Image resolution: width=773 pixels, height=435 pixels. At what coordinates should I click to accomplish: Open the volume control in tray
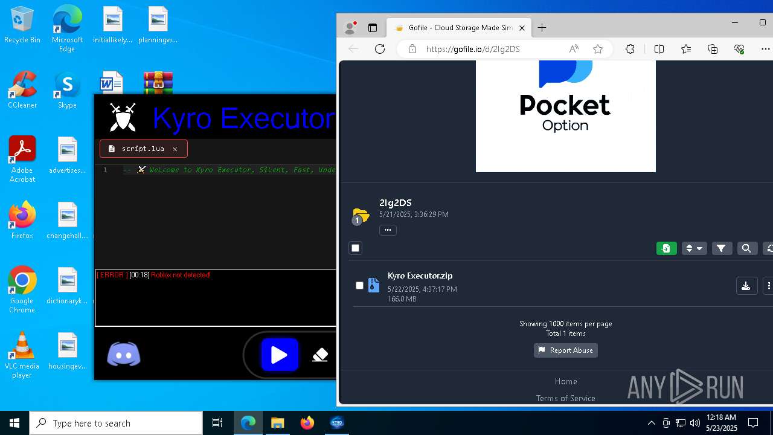pos(694,423)
